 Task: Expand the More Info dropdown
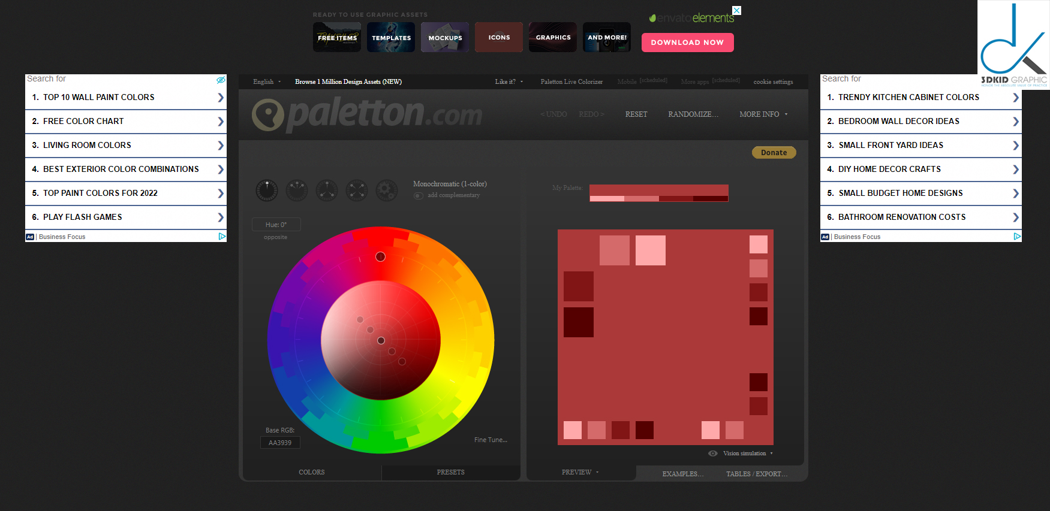763,114
